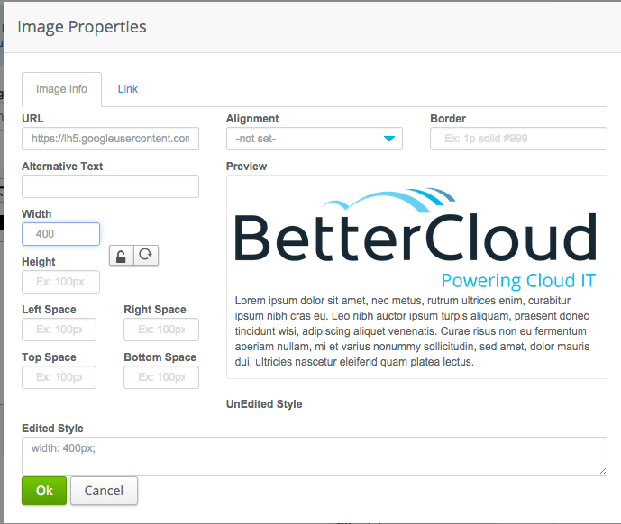Toggle the lock aspect ratio icon
Screen dimensions: 621x524
pos(121,256)
